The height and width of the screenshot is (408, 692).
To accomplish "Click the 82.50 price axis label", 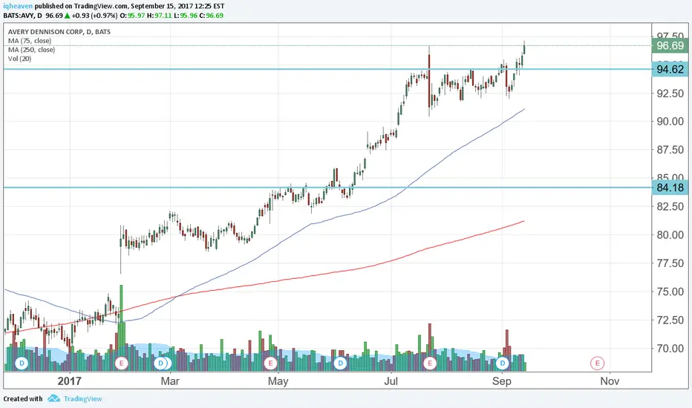I will (x=670, y=206).
